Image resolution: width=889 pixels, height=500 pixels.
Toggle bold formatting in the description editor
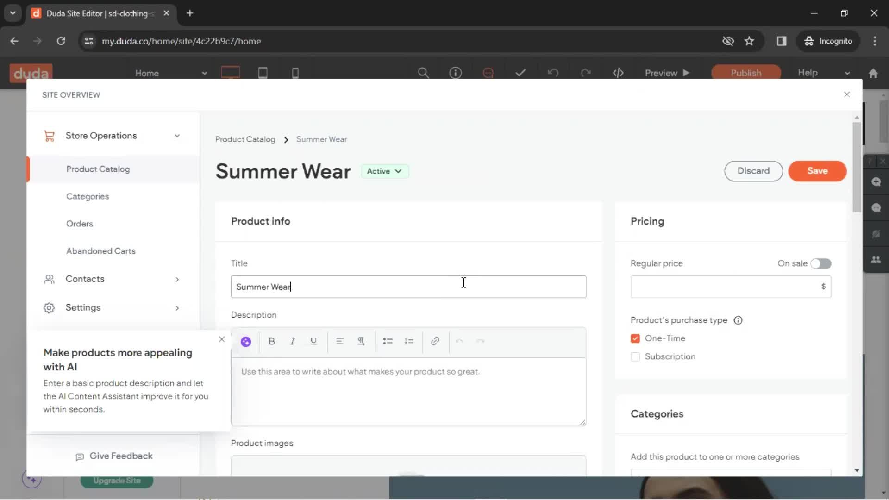point(272,341)
